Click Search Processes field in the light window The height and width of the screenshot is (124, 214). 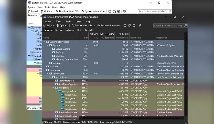[x=153, y=11]
